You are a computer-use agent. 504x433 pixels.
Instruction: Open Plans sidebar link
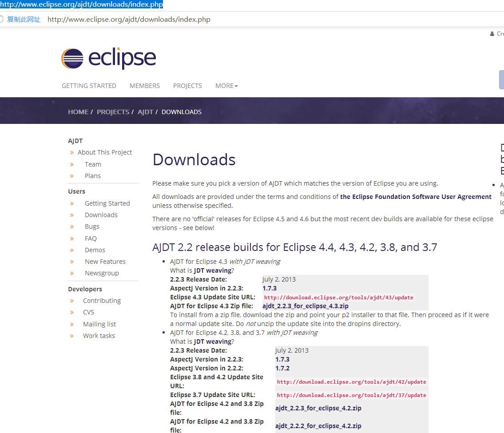(92, 176)
